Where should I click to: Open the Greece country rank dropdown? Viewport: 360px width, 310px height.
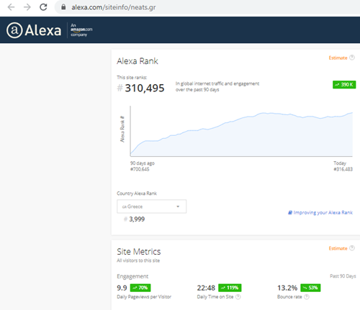click(x=151, y=206)
